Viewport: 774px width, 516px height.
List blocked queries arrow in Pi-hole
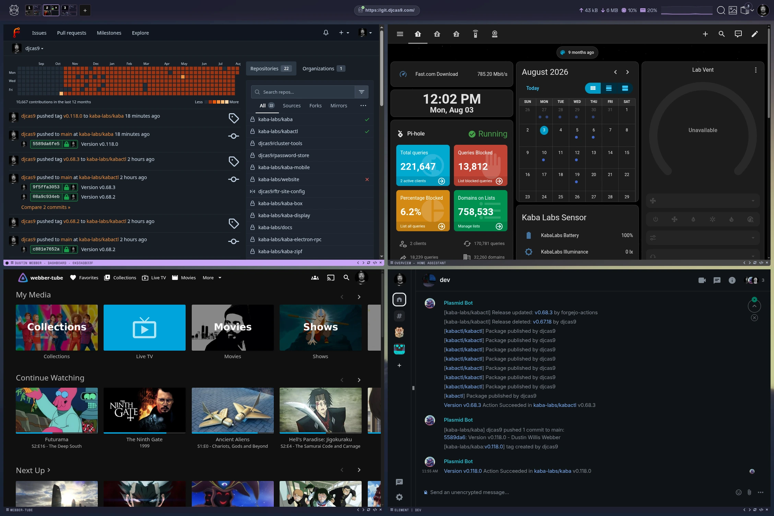pyautogui.click(x=499, y=181)
